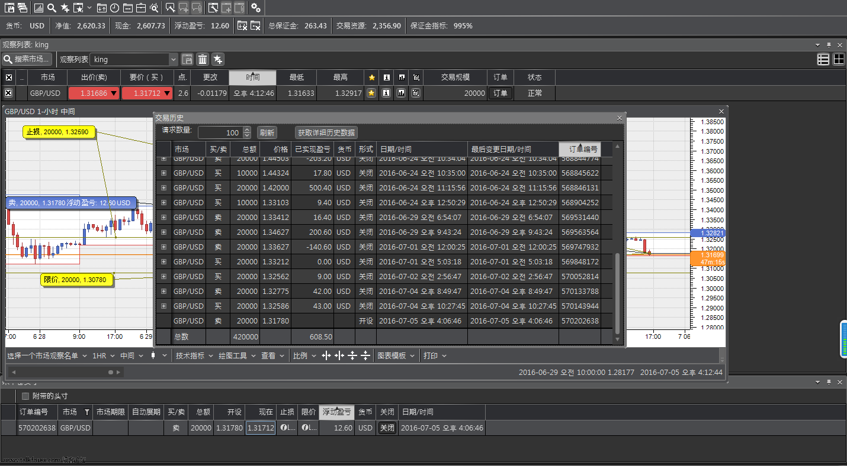Click the save watchlist icon next to king dropdown
The height and width of the screenshot is (466, 847).
pos(187,59)
